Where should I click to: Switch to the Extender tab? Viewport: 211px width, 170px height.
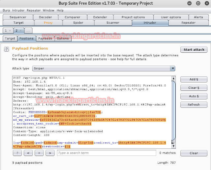pyautogui.click(x=100, y=17)
